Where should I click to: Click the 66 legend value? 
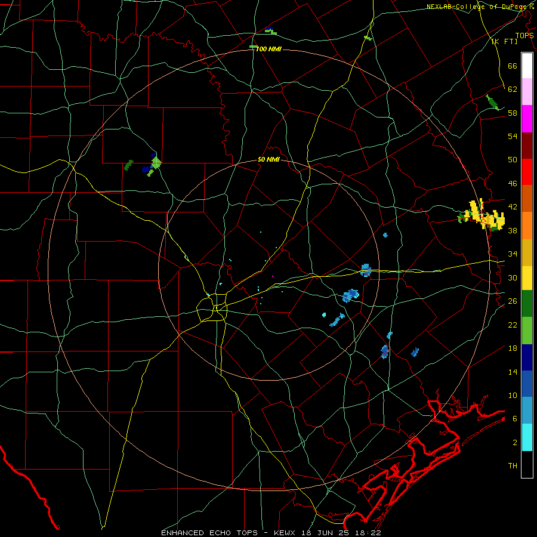pos(513,66)
